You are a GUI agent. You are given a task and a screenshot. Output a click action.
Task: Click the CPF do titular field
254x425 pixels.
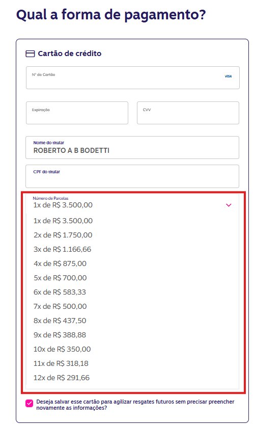(132, 176)
